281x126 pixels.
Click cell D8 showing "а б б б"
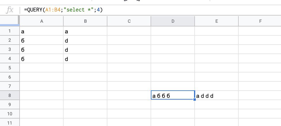[173, 96]
